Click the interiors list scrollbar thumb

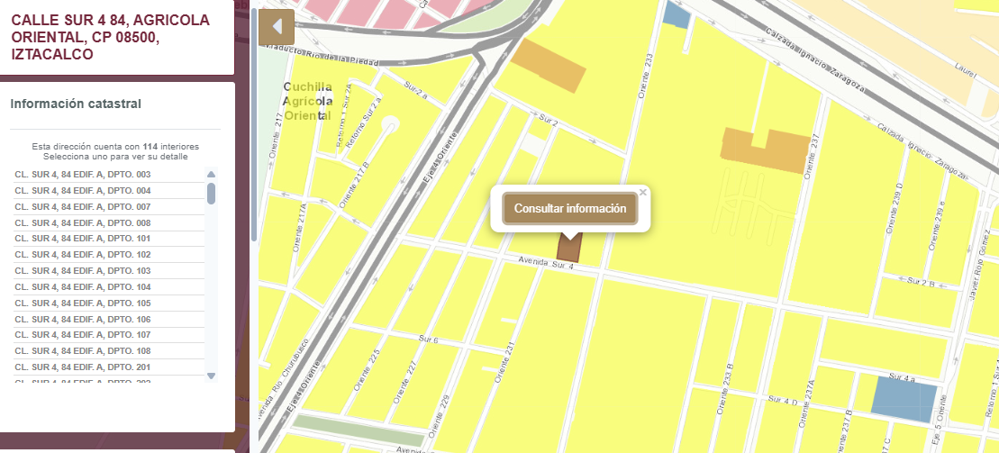[x=211, y=193]
